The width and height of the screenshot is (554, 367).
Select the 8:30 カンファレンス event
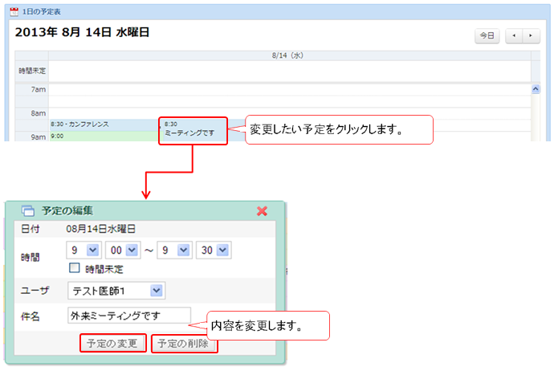103,124
